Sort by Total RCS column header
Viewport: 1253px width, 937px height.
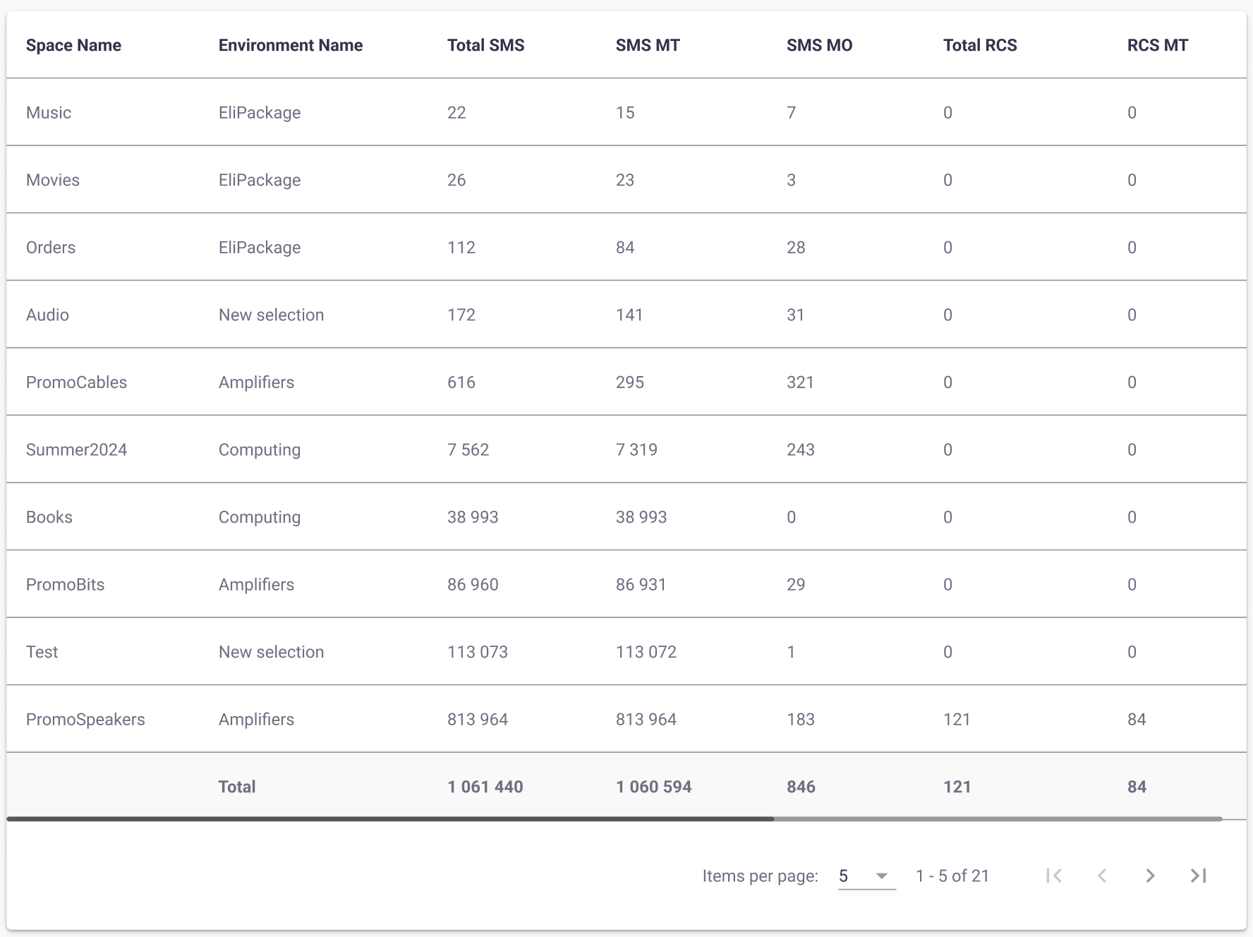point(980,45)
